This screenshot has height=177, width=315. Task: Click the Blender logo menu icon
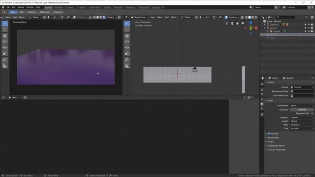click(3, 7)
